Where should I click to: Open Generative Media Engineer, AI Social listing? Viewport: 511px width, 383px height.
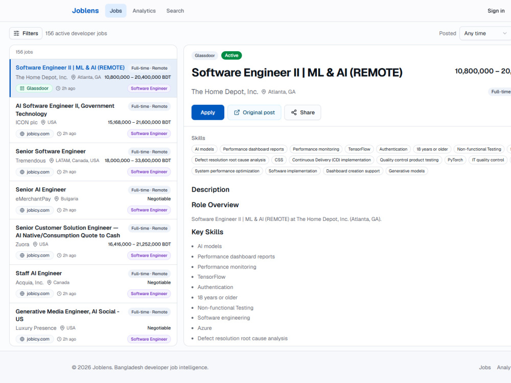click(x=93, y=325)
